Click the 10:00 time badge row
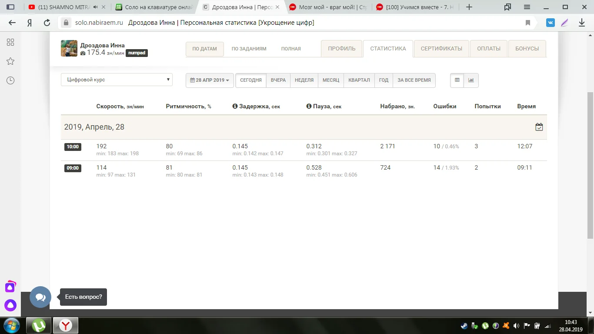594x334 pixels. (x=73, y=147)
